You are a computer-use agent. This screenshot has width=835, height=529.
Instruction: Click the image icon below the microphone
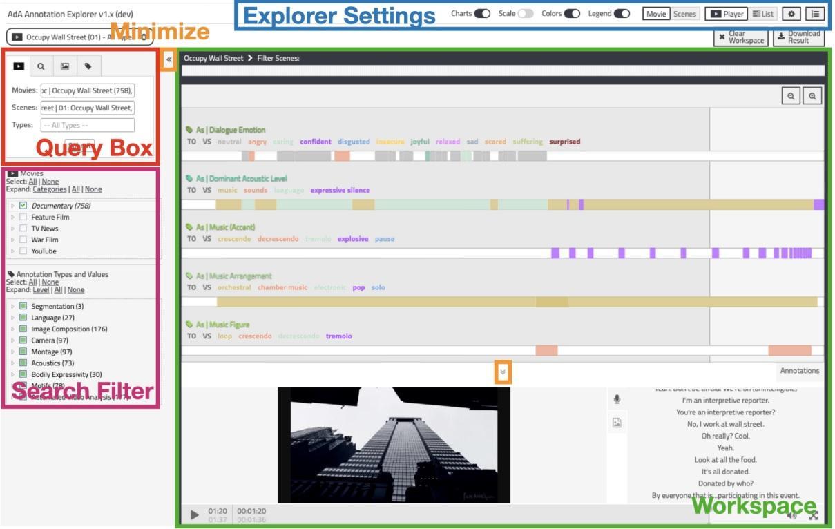click(x=617, y=423)
